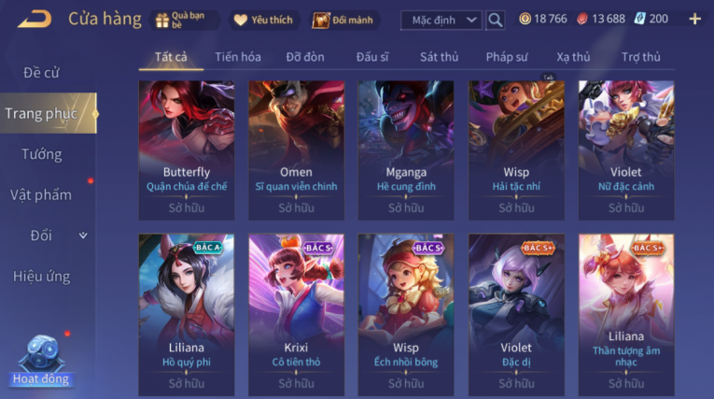
Task: Click the golden back arrow icon
Action: pos(35,19)
